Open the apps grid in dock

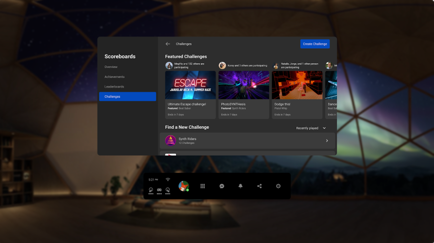click(202, 186)
